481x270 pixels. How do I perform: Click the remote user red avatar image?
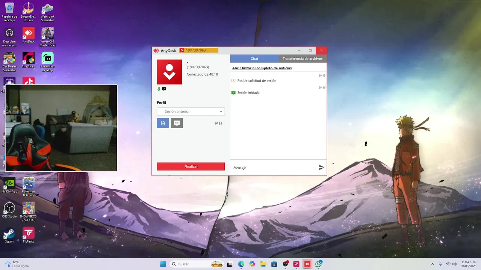click(x=169, y=72)
